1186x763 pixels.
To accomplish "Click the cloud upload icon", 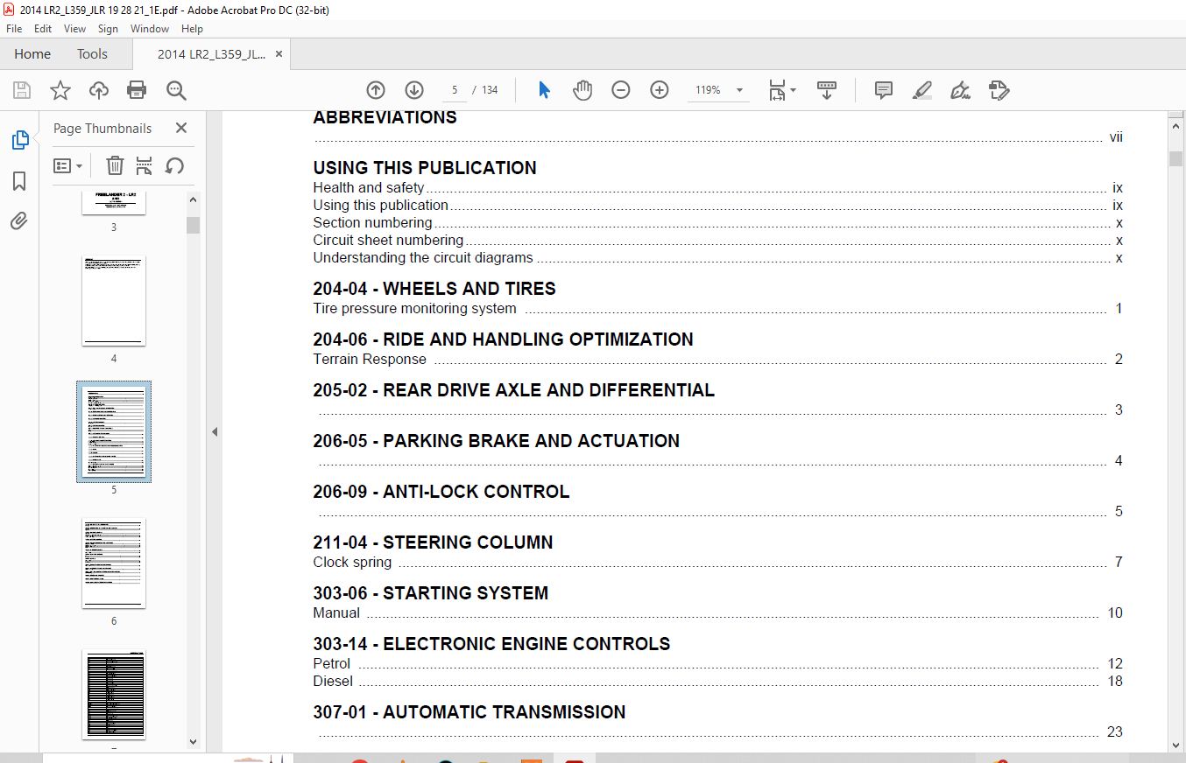I will (99, 90).
